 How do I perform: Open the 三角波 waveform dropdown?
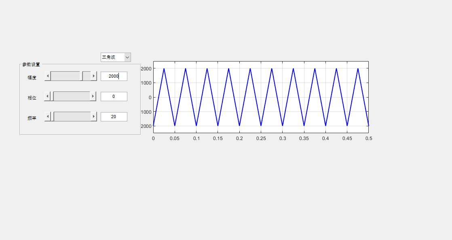coord(116,57)
